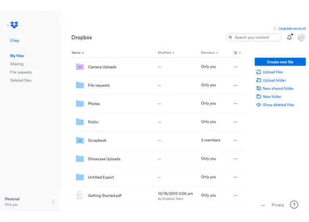Image resolution: width=309 pixels, height=222 pixels.
Task: Click the 10/18/2010 3:06 pm modified date
Action: pyautogui.click(x=175, y=194)
